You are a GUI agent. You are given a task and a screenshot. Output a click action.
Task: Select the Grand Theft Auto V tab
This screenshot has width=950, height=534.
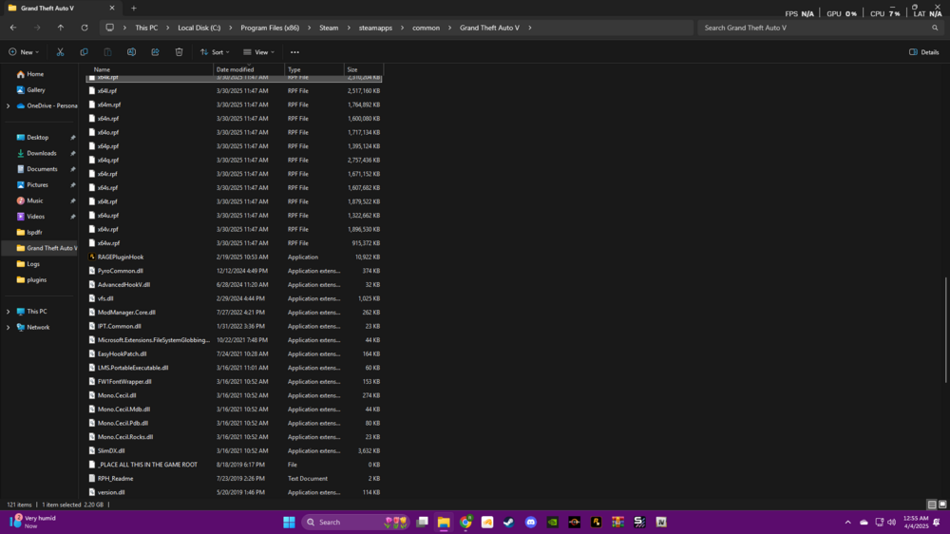point(61,9)
